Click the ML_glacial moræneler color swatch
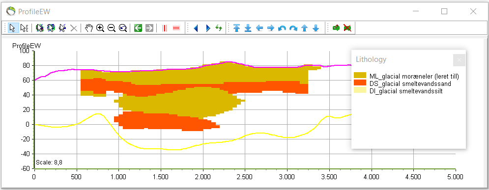 click(360, 76)
